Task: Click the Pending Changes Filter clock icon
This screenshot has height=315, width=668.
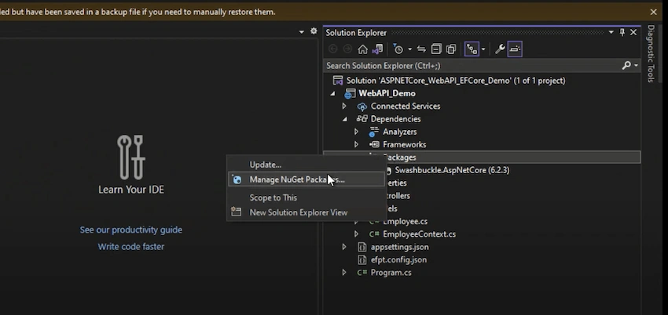Action: coord(398,49)
